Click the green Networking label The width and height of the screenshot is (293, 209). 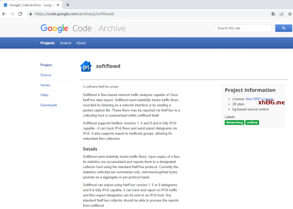(234, 123)
